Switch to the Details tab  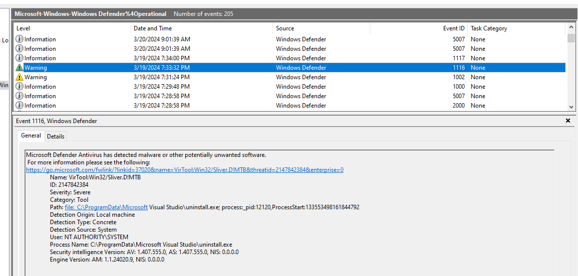[x=55, y=137]
